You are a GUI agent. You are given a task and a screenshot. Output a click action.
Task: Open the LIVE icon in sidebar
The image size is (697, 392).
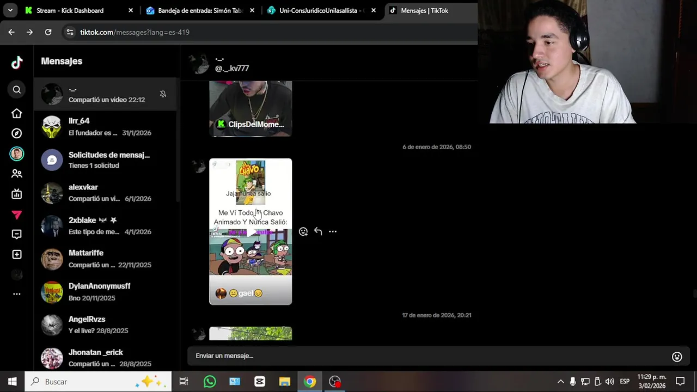17,194
